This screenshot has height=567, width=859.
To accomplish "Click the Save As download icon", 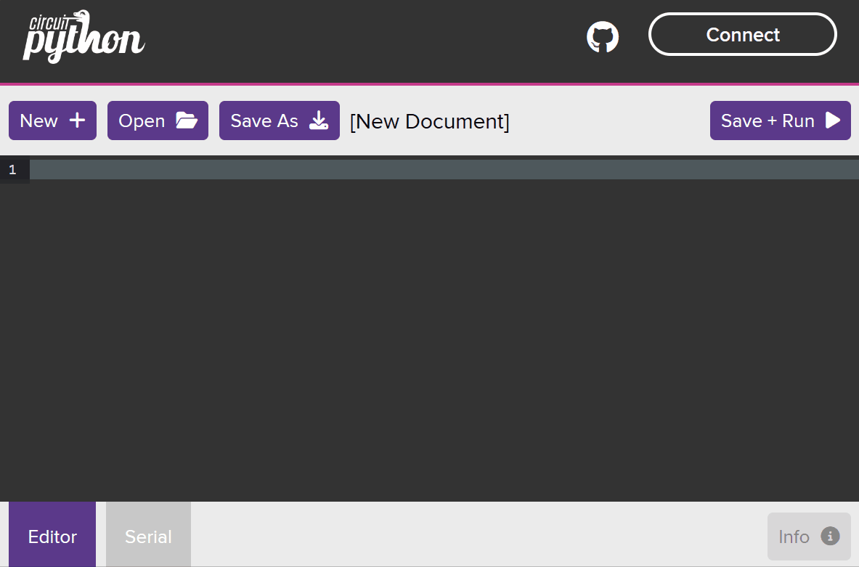I will [x=319, y=121].
